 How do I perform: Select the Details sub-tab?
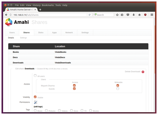point(11,38)
